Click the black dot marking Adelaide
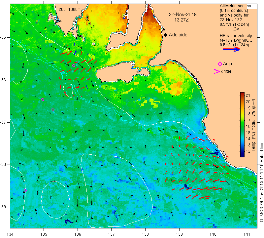This screenshot has height=238, width=264. tap(166, 35)
